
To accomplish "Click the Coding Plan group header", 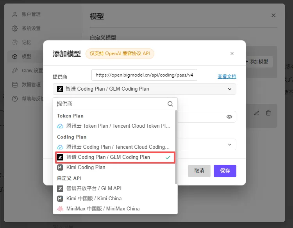I will tap(72, 137).
